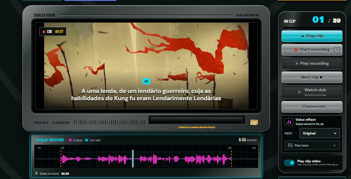Click the magenta Original legend swatch
351x179 pixels.
(70, 140)
